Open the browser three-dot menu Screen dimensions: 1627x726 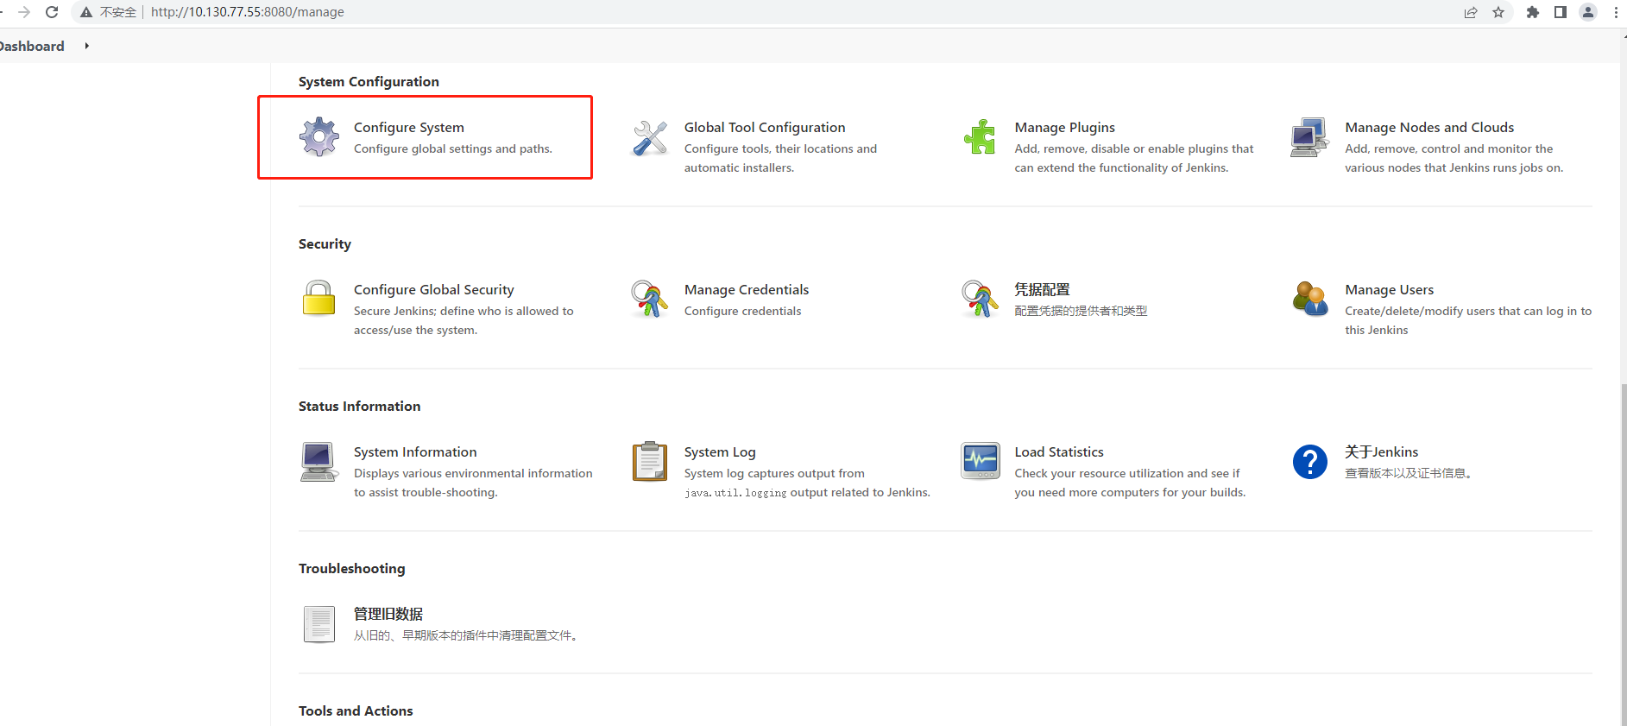tap(1616, 12)
